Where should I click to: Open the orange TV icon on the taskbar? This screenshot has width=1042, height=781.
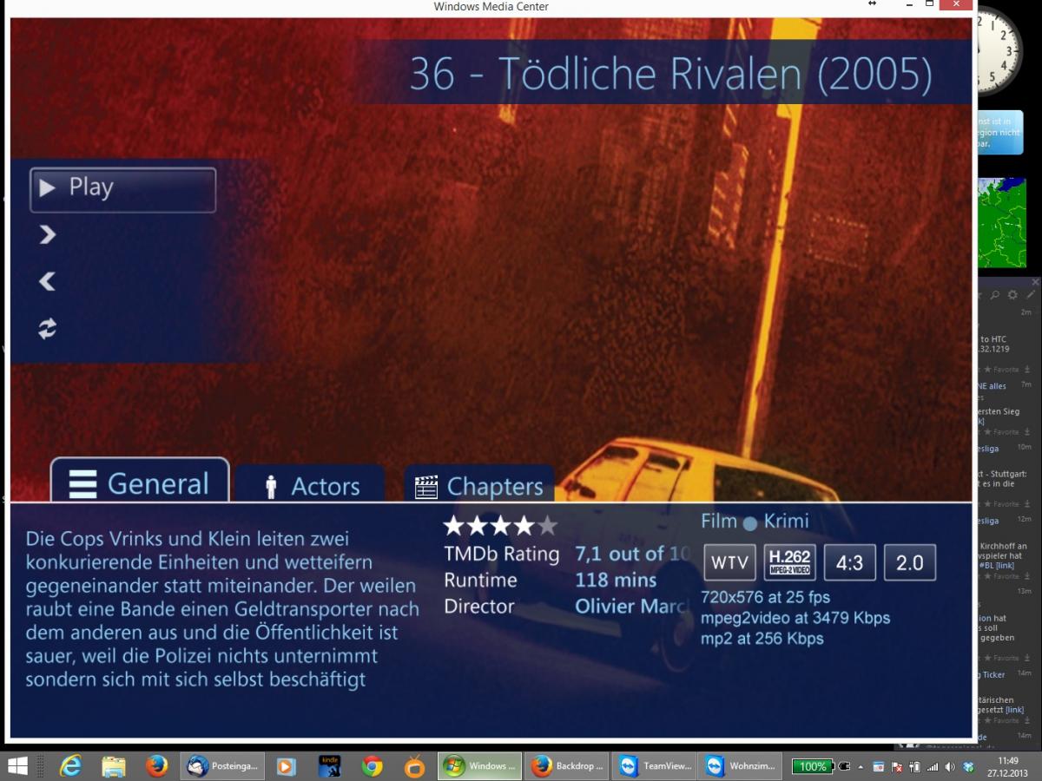pyautogui.click(x=415, y=766)
